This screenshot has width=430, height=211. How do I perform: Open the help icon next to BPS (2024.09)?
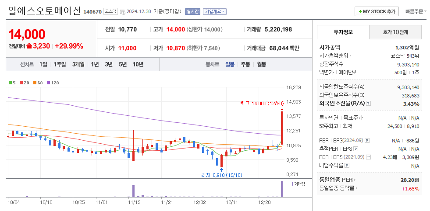[368, 157]
